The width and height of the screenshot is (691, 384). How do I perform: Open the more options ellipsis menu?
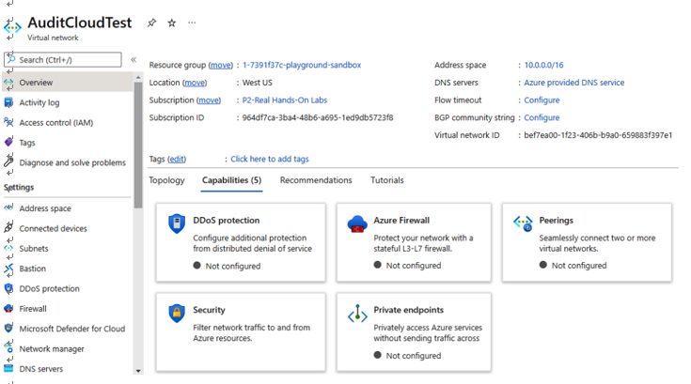(192, 23)
